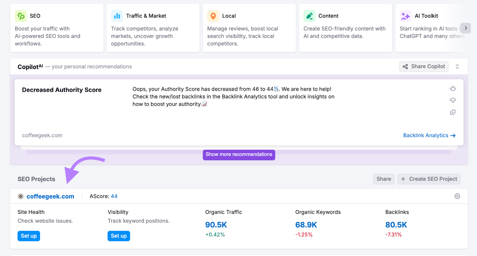
Task: Open Organic Traffic value 90.5K
Action: click(216, 225)
